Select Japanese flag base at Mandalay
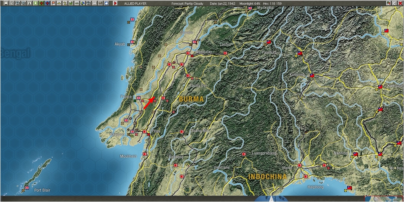The width and height of the screenshot is (404, 202). pyautogui.click(x=188, y=53)
